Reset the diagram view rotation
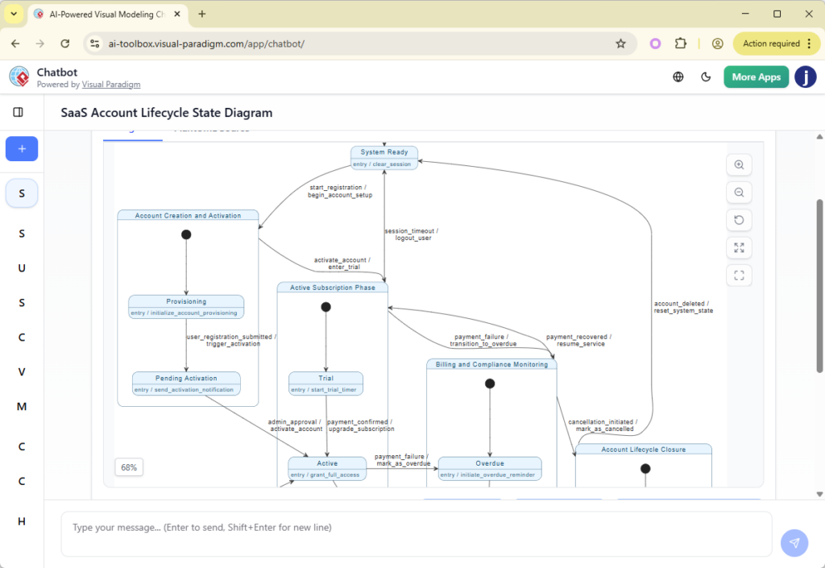The height and width of the screenshot is (568, 825). (739, 219)
